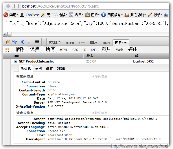
Task: Open the Firebug panel dropdown arrow
Action: click(44, 42)
